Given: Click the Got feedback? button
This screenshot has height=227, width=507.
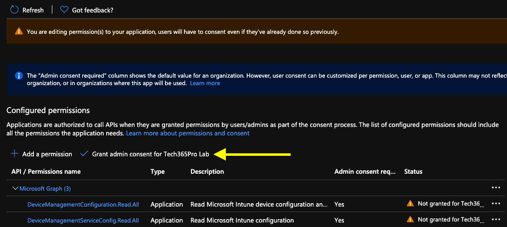Looking at the screenshot, I should click(x=92, y=10).
